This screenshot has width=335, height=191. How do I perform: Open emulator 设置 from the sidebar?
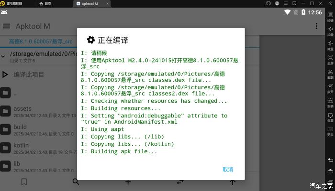[x=330, y=116]
